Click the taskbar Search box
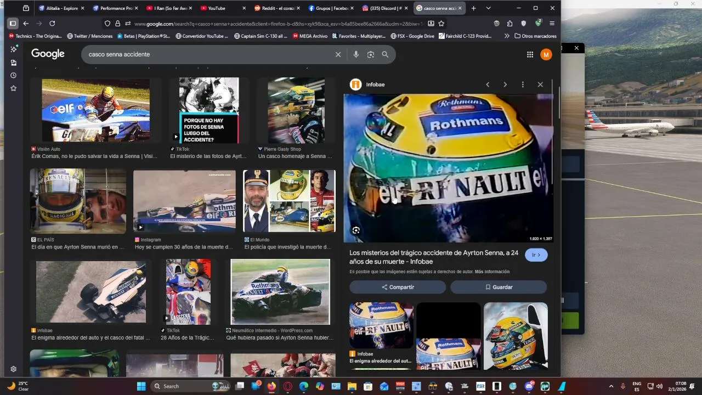The width and height of the screenshot is (702, 395). point(189,386)
